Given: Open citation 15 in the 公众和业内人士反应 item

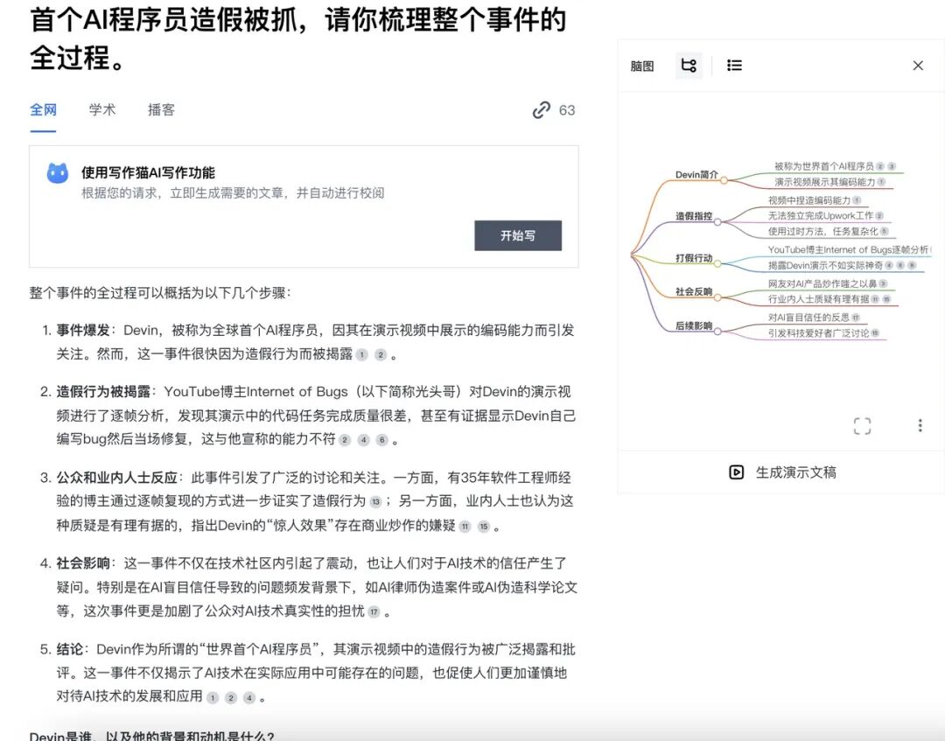Looking at the screenshot, I should point(483,527).
